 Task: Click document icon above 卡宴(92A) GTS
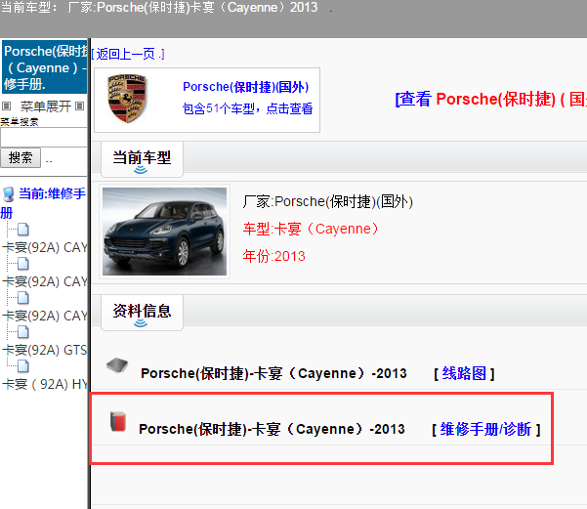tap(23, 332)
